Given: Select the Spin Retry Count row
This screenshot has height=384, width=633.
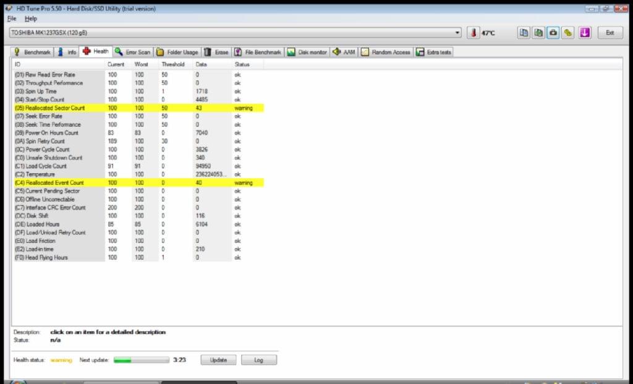Looking at the screenshot, I should pos(138,142).
